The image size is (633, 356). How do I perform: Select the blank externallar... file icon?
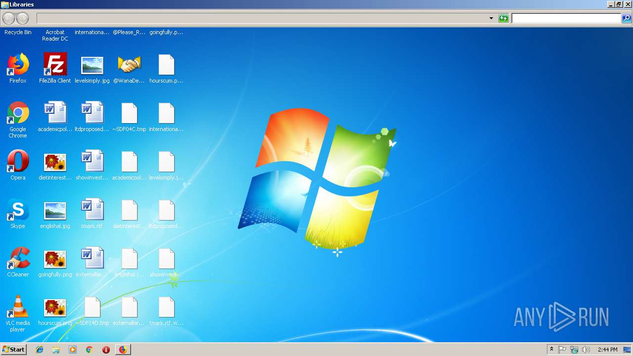click(129, 307)
